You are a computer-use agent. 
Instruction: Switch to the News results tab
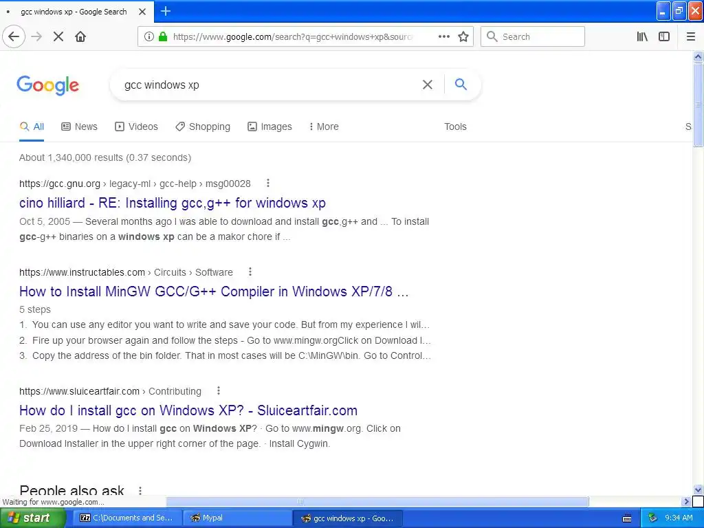80,126
